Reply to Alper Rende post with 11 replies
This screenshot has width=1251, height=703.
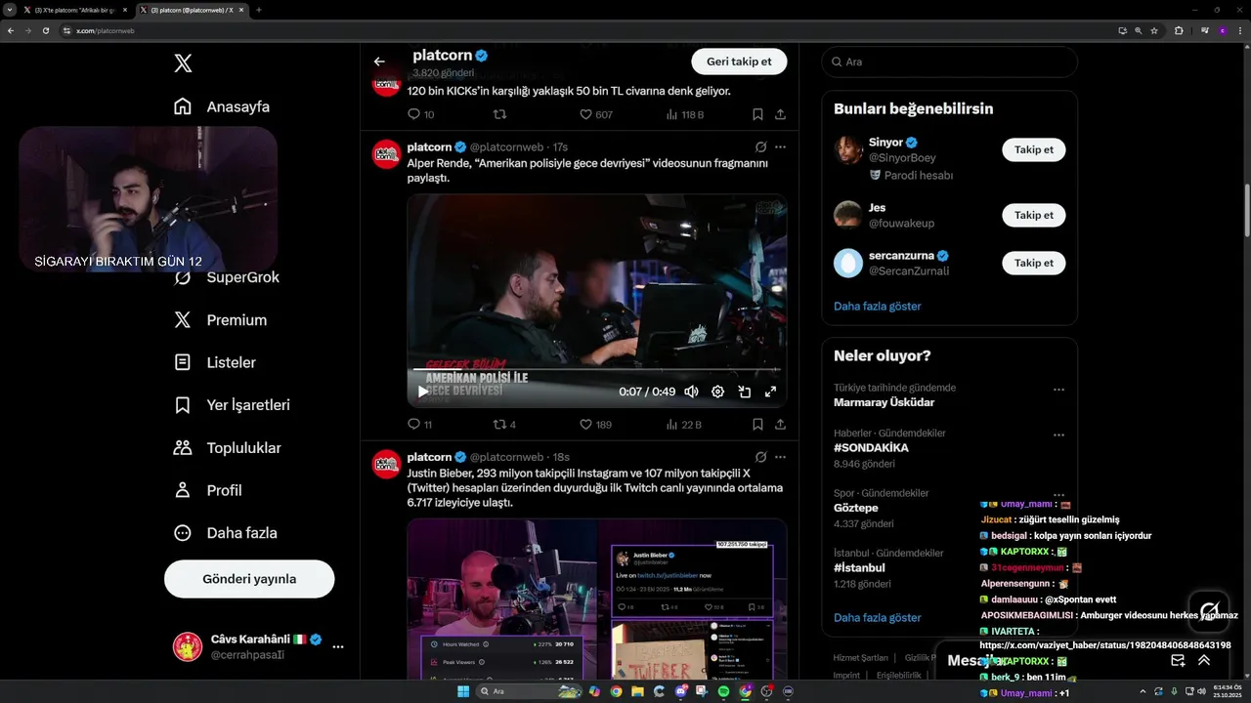pos(419,425)
